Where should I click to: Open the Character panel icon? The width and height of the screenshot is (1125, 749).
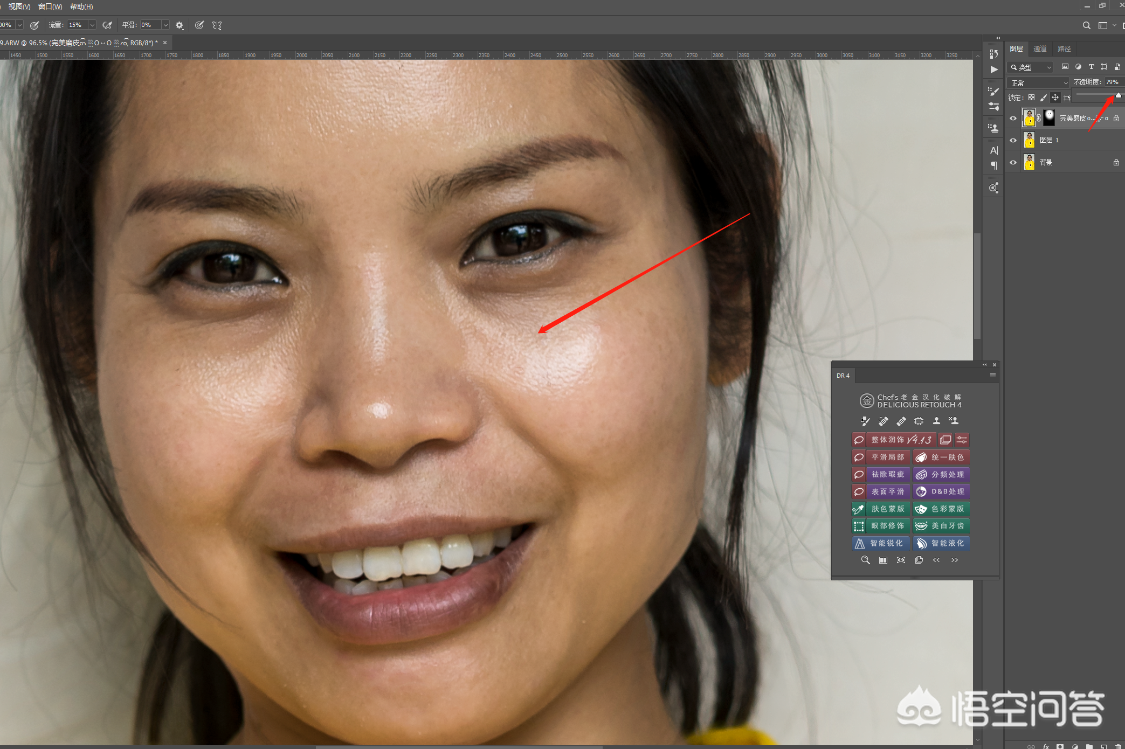[994, 150]
